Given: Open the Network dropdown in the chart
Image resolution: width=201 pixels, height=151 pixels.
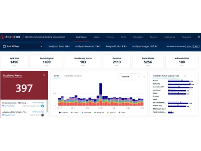Looking at the screenshot, I should pos(130,77).
